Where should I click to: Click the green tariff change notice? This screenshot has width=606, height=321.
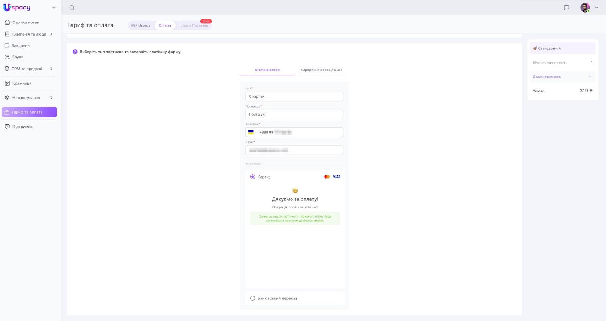[295, 219]
